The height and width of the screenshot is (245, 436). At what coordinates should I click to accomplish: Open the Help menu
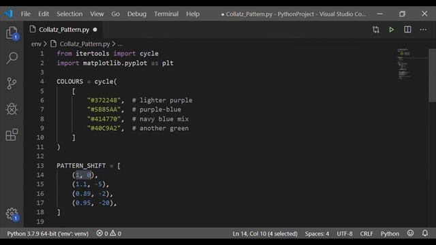tap(193, 14)
